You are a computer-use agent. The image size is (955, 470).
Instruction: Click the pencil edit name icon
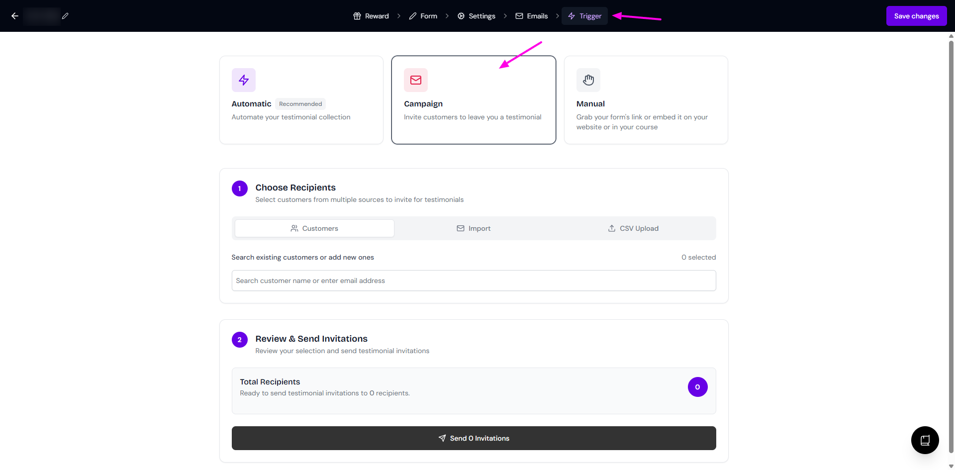(65, 16)
